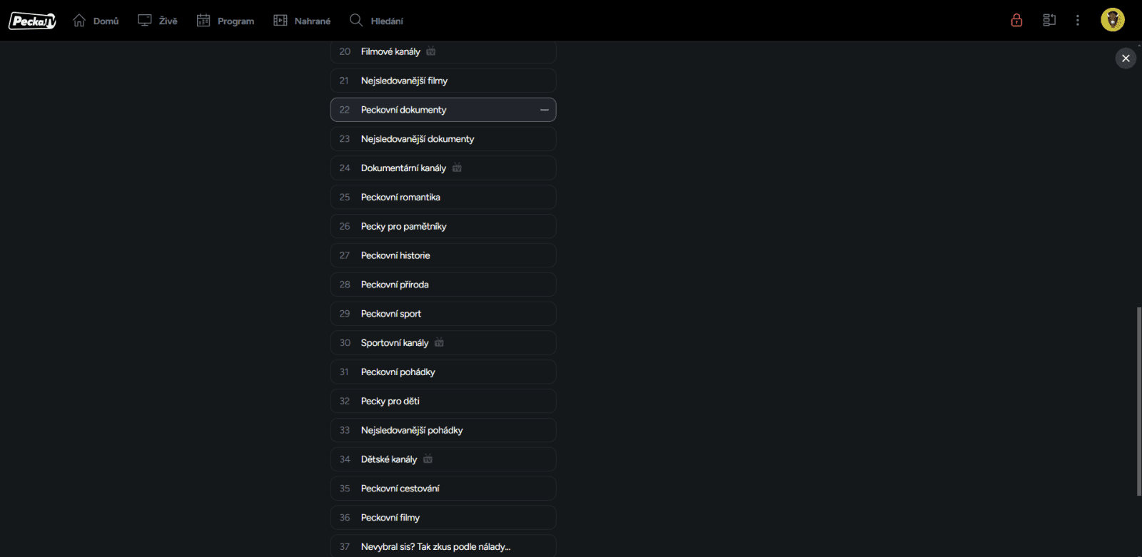
Task: Click TV icon beside Filmové kanály
Action: tap(431, 51)
